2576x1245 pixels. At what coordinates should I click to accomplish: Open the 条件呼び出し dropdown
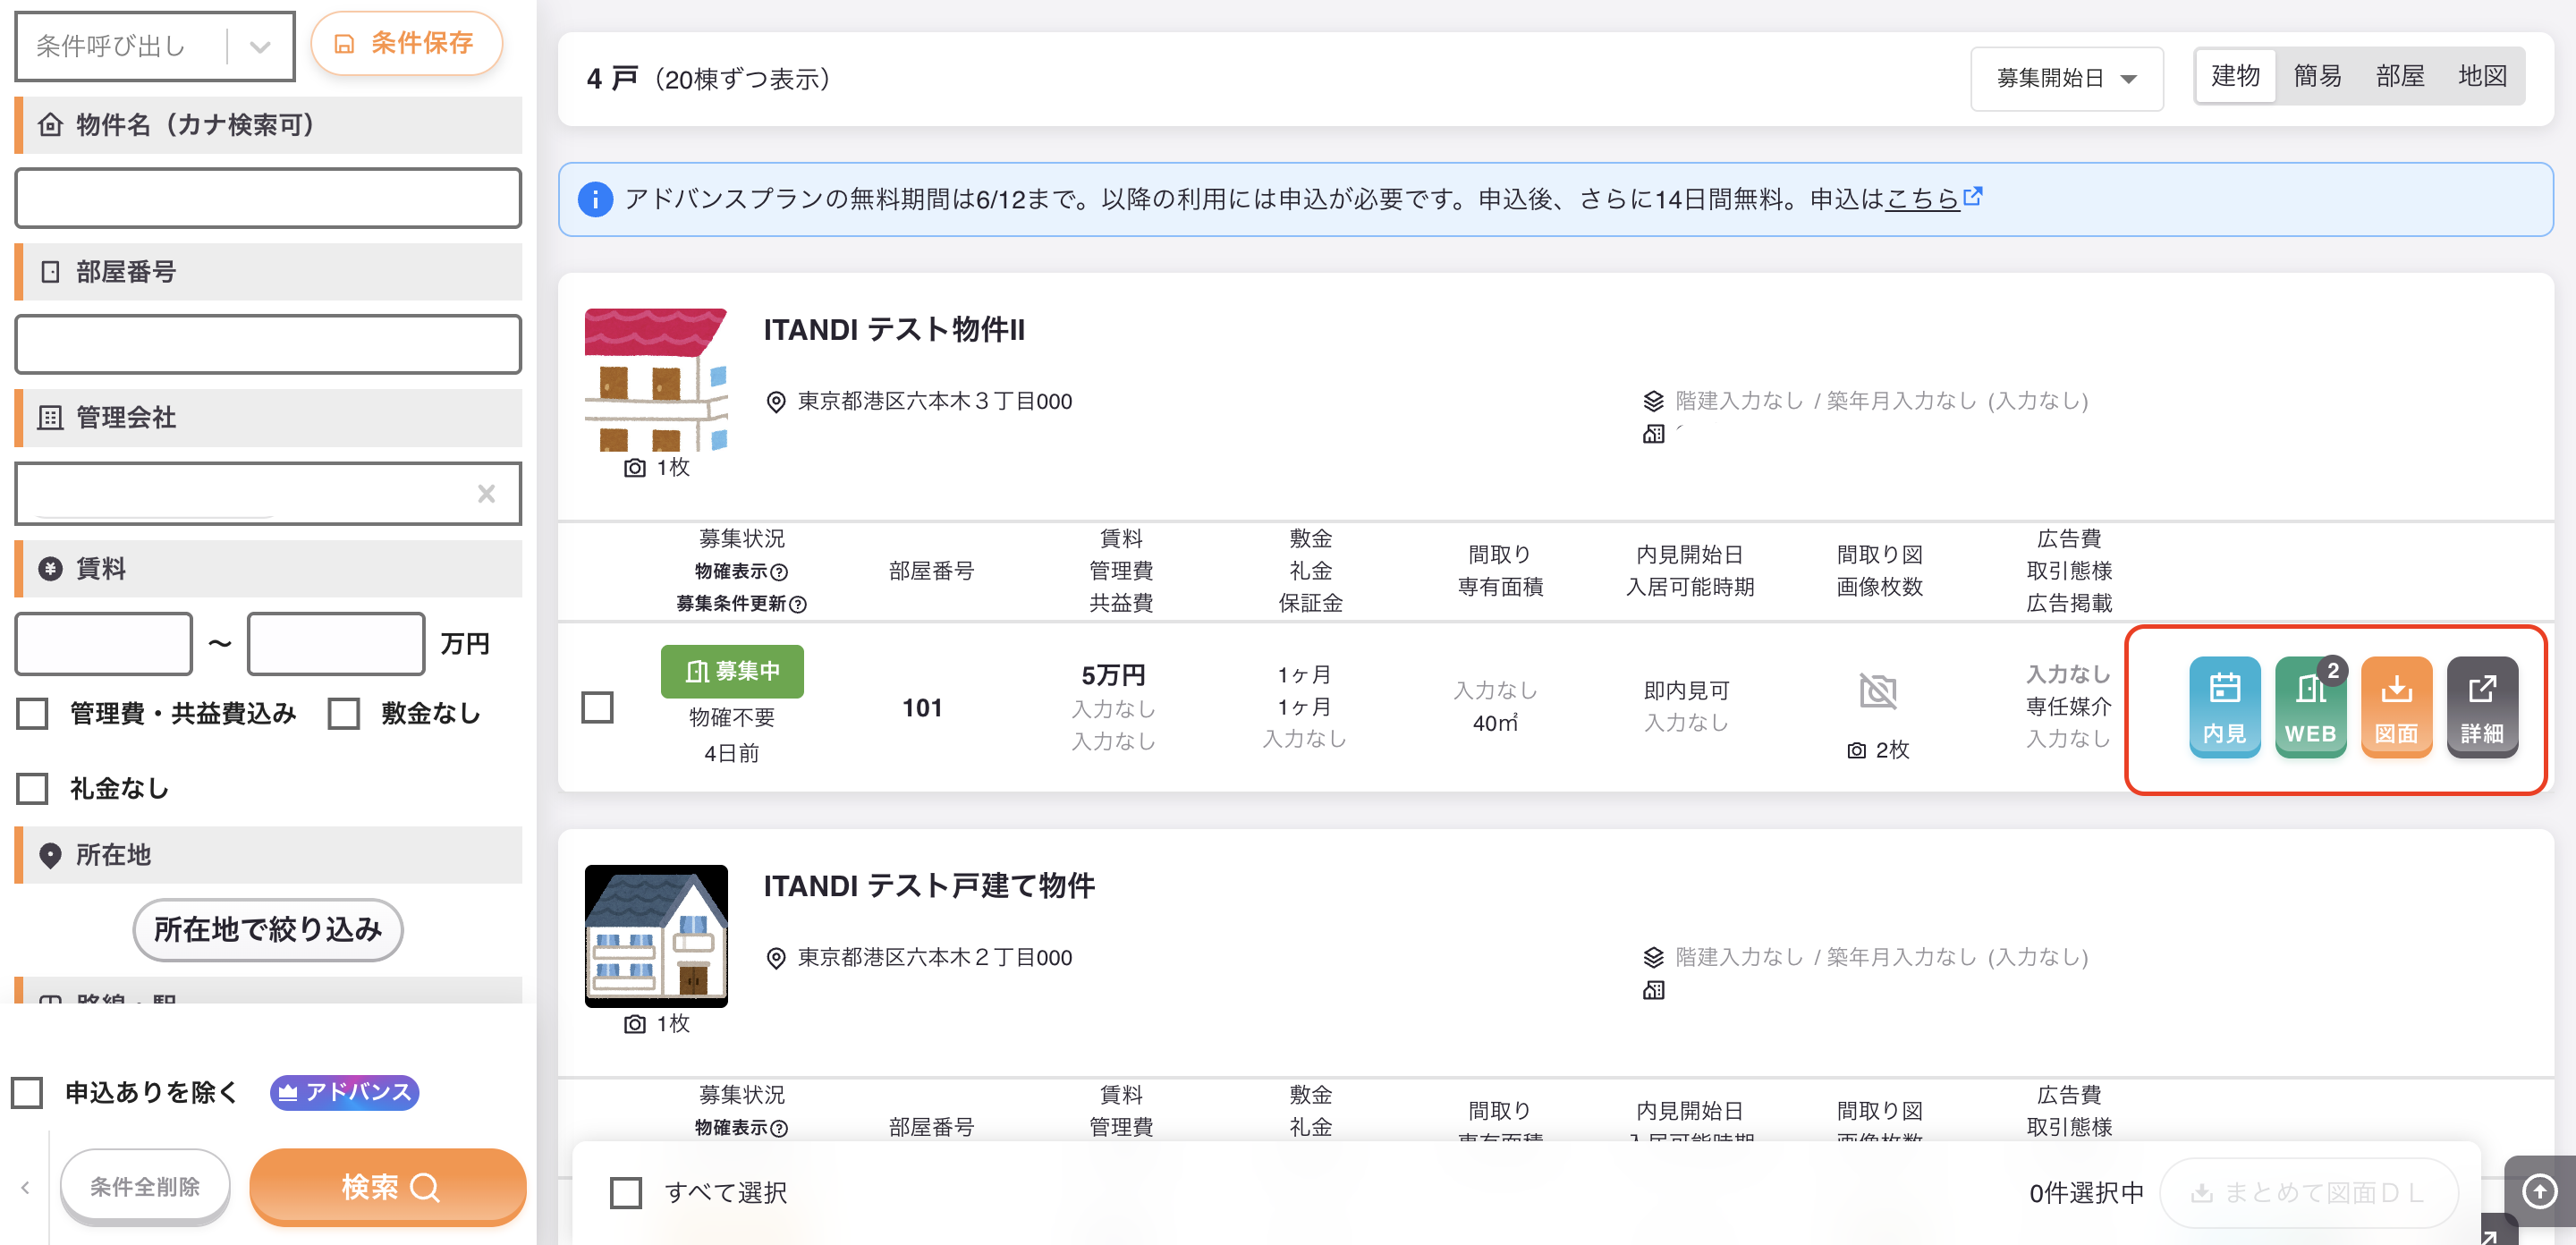[x=155, y=46]
